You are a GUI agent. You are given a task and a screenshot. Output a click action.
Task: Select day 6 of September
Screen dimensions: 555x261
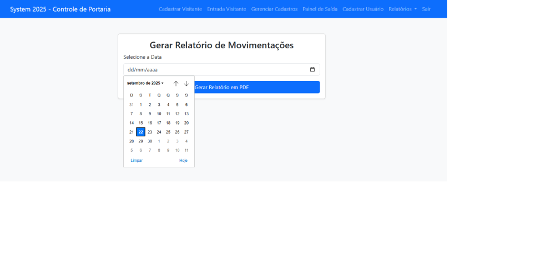186,105
